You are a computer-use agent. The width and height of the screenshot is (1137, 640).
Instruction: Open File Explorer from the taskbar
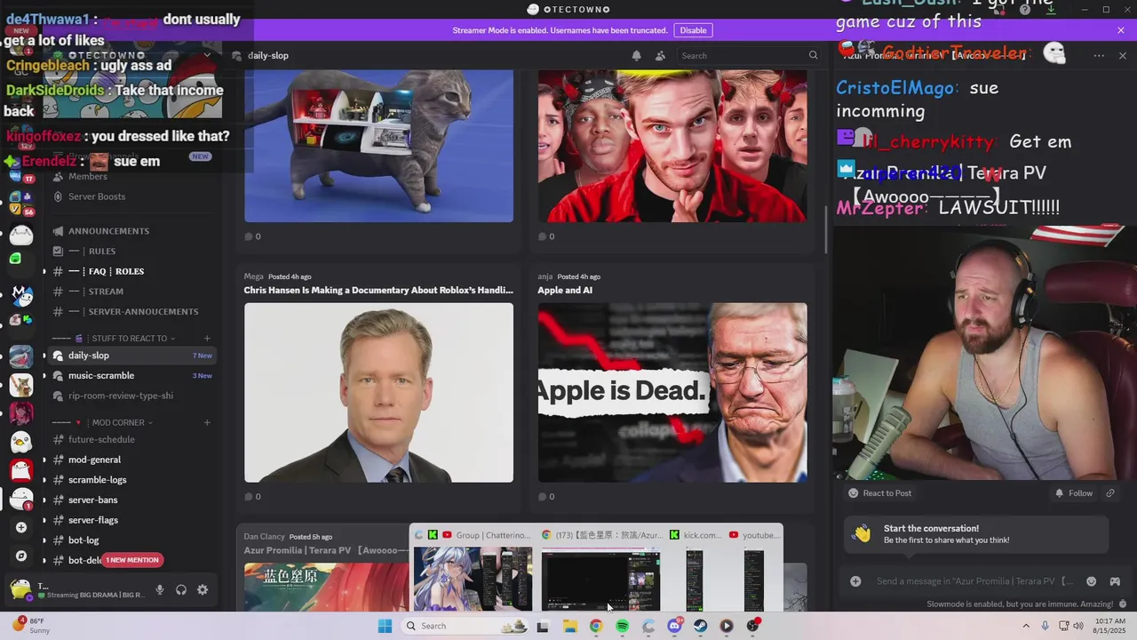[569, 626]
